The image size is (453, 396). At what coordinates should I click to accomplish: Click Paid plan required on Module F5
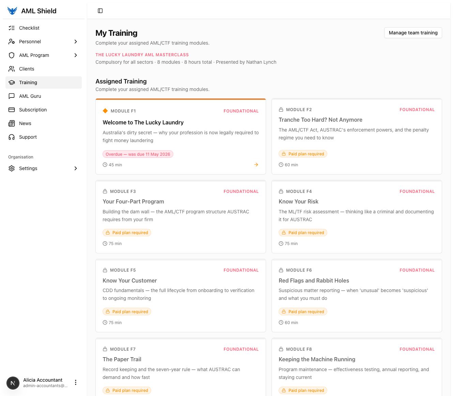127,311
